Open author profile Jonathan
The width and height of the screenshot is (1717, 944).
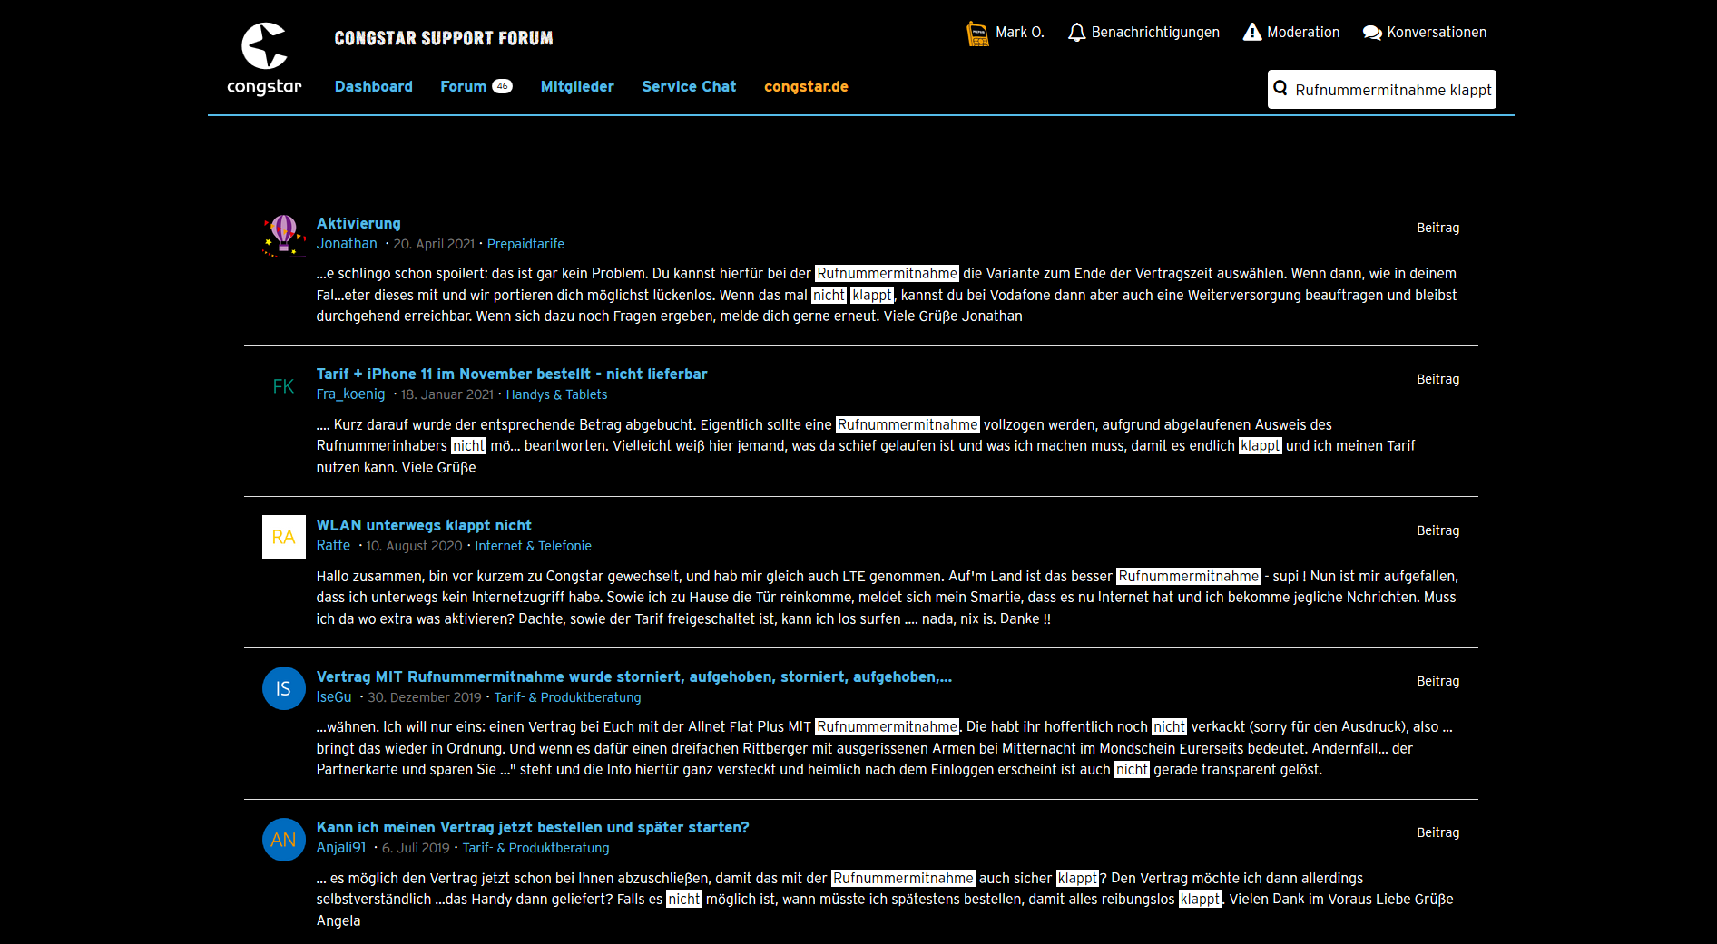coord(347,244)
